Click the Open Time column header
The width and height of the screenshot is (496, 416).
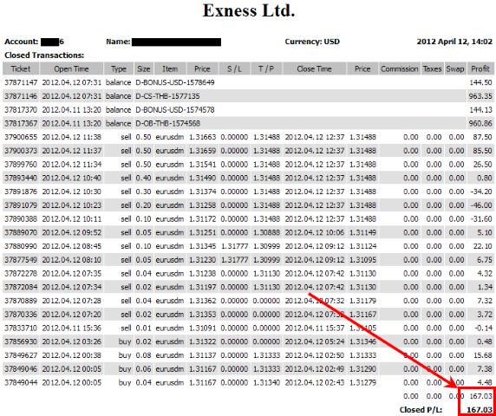[71, 68]
